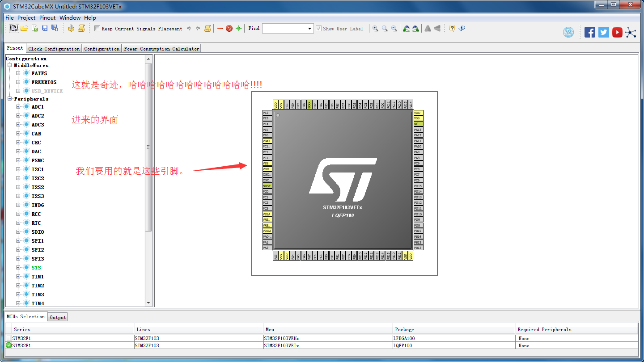The image size is (644, 362).
Task: Open the Facebook icon link
Action: [x=590, y=32]
